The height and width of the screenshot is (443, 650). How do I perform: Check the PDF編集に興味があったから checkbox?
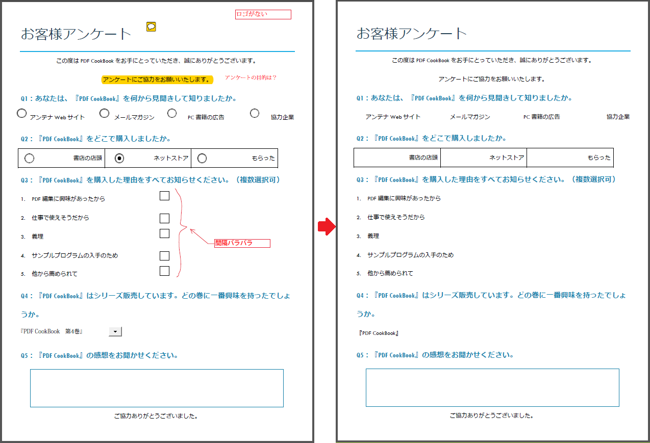click(164, 195)
